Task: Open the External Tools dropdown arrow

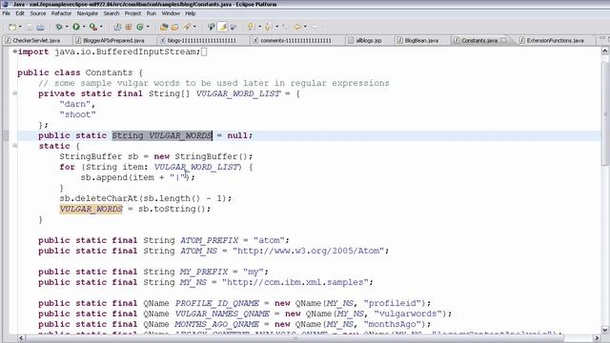Action: [x=101, y=27]
